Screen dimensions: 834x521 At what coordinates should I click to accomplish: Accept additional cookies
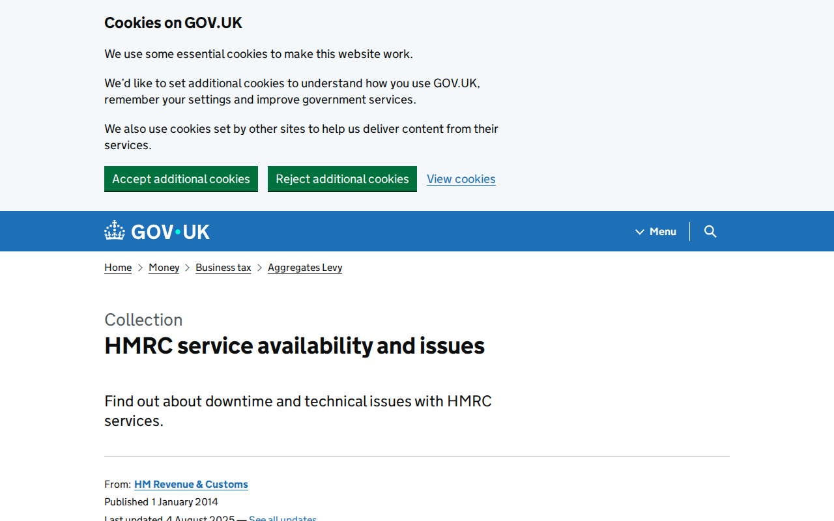(x=181, y=178)
